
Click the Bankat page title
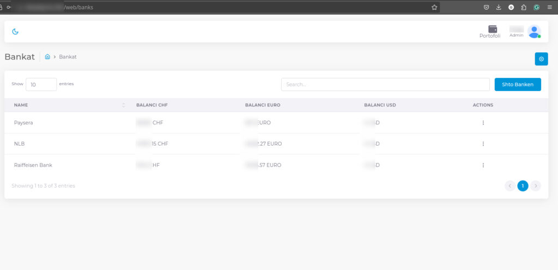pos(20,57)
